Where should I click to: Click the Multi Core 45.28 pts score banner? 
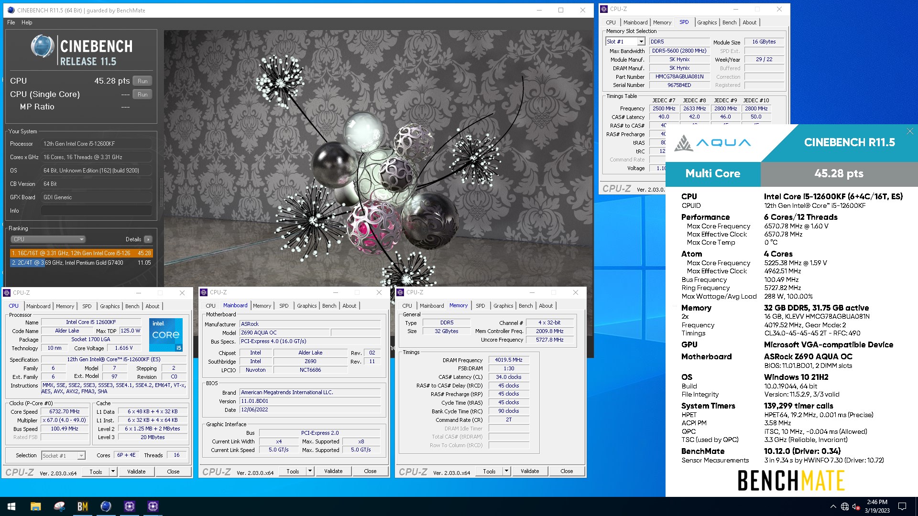791,174
